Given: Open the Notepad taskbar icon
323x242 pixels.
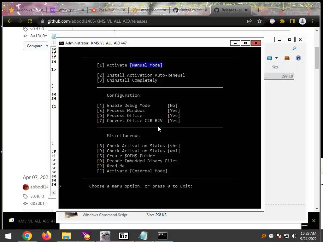Looking at the screenshot, I should pos(143,236).
